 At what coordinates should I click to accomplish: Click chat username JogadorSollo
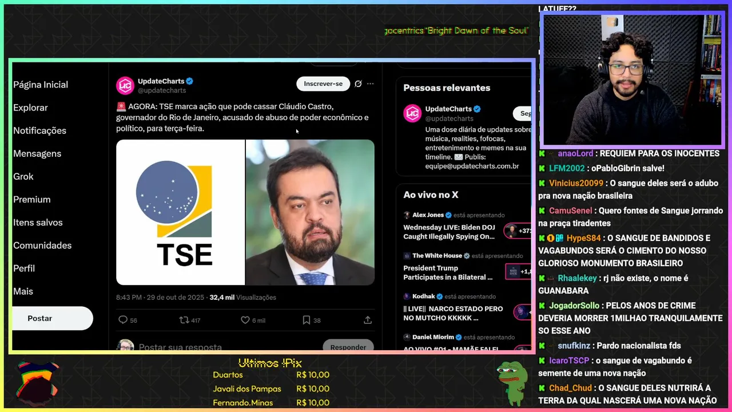[x=574, y=306]
